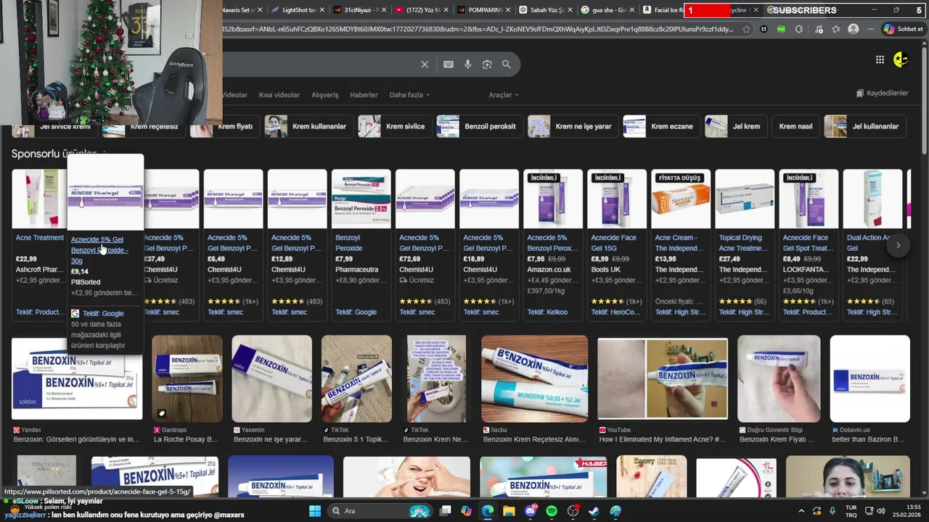Search by image with Google Lens

coord(487,65)
